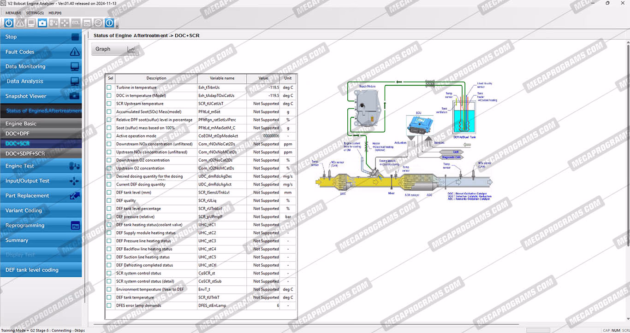This screenshot has height=333, width=630.
Task: Click the monitor toolbar icon
Action: [31, 23]
